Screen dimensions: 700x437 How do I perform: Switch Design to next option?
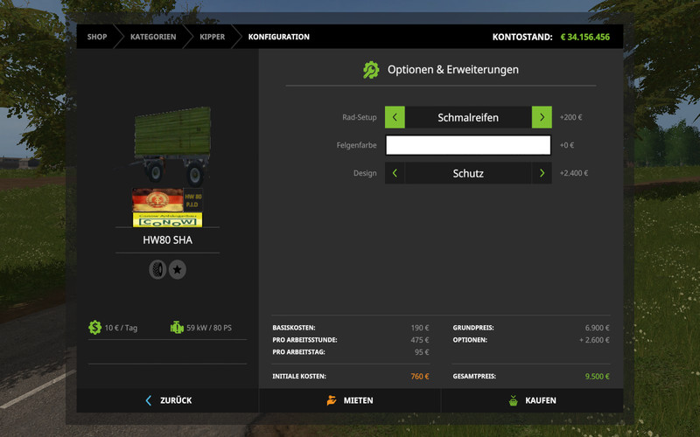pos(542,173)
